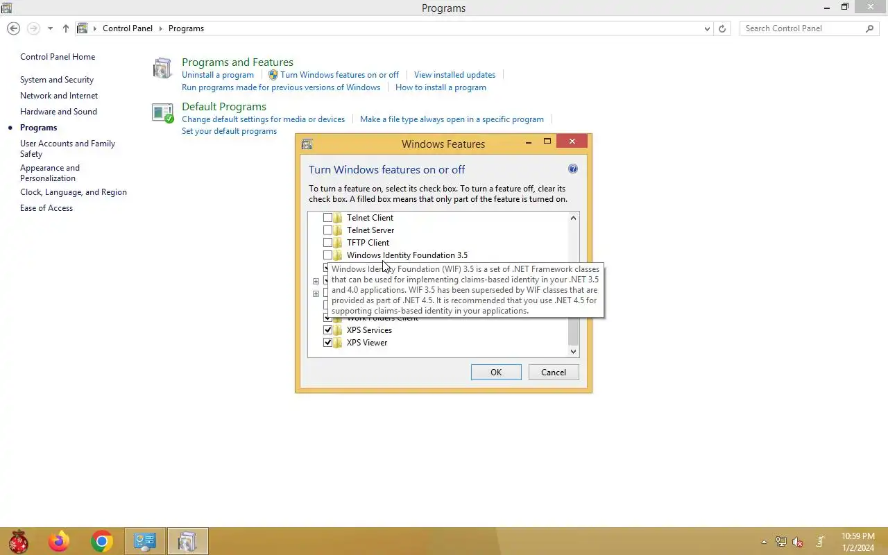Open Change default settings for media or devices
The width and height of the screenshot is (888, 555).
(263, 119)
